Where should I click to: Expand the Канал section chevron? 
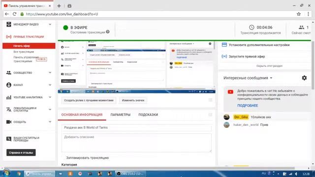click(x=50, y=85)
